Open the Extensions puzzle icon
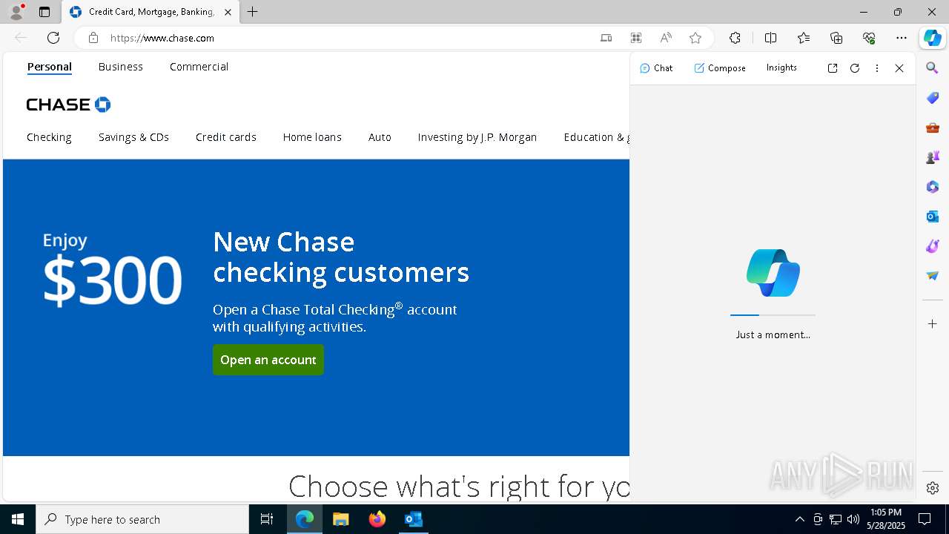 735,38
